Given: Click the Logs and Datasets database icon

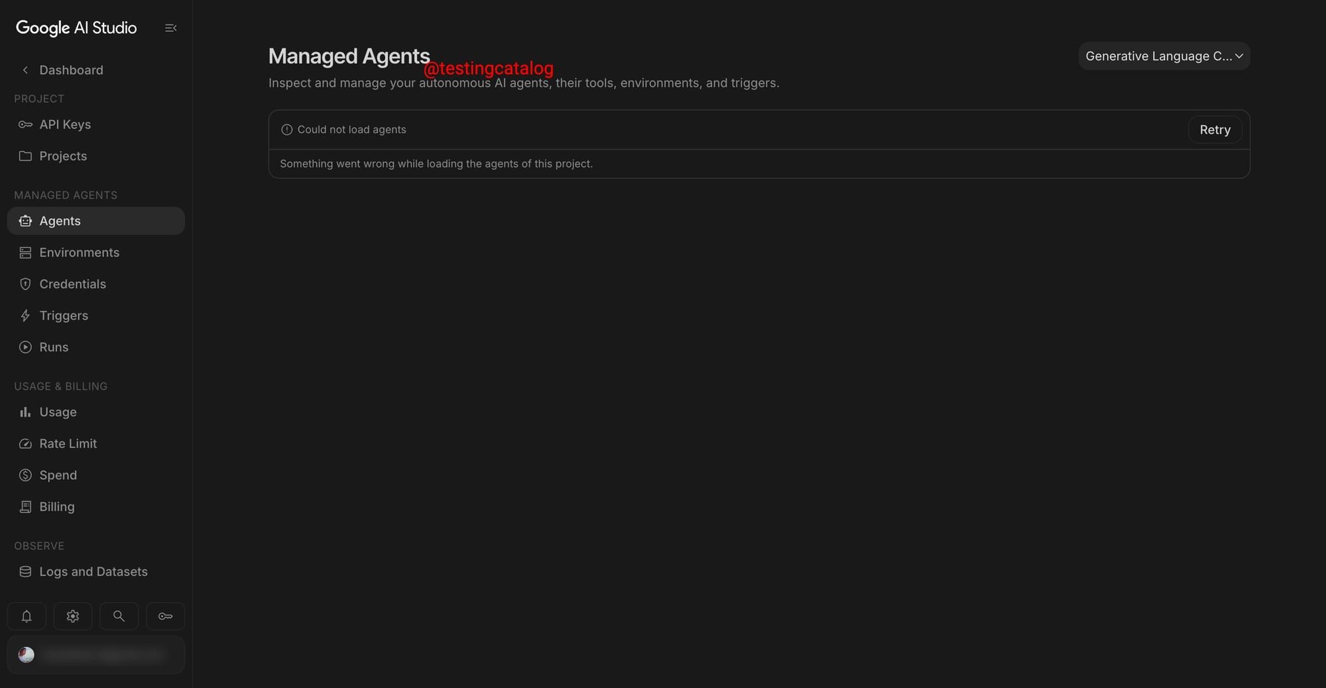Looking at the screenshot, I should coord(25,571).
